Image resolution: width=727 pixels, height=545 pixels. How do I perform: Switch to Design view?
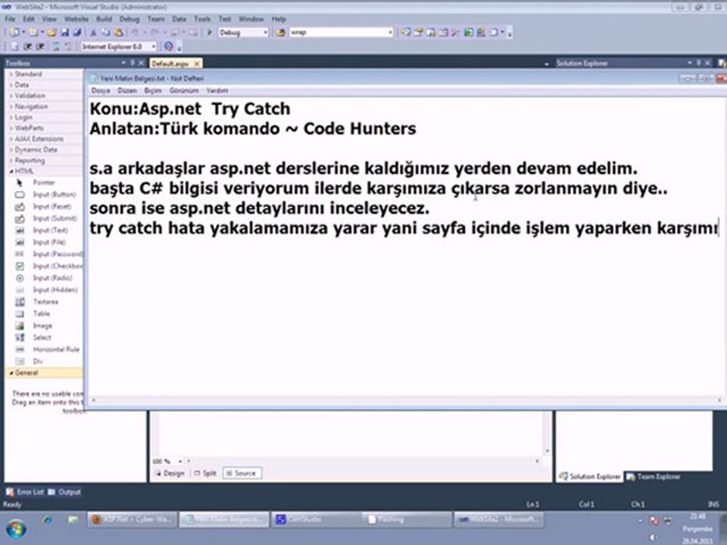(170, 473)
